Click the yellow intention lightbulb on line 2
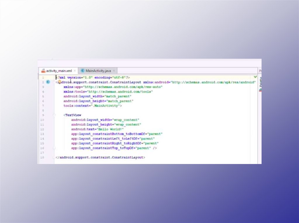The width and height of the screenshot is (299, 223). 60,82
